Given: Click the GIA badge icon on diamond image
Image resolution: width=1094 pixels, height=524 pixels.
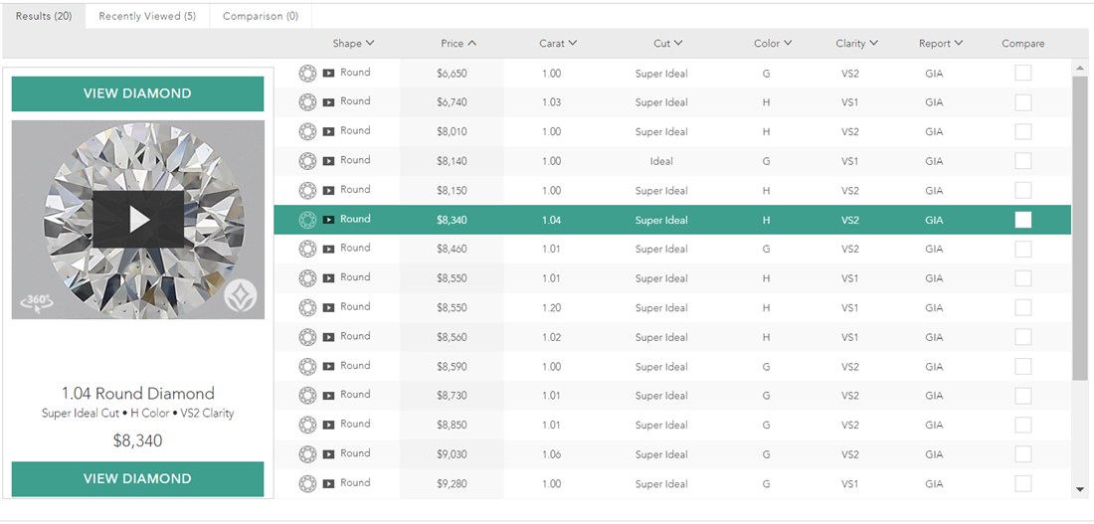Looking at the screenshot, I should pos(240,295).
